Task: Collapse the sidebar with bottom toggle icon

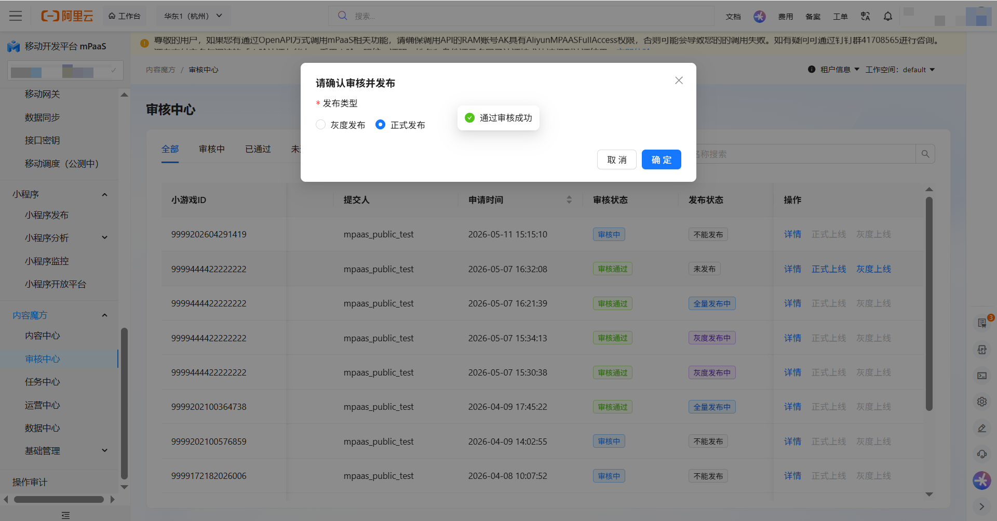Action: click(65, 515)
